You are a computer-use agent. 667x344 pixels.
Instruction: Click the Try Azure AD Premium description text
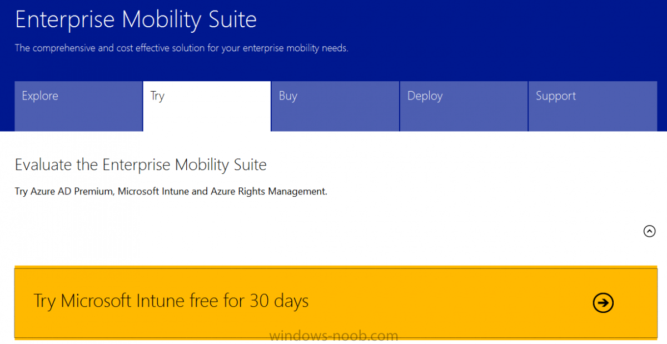tap(171, 192)
